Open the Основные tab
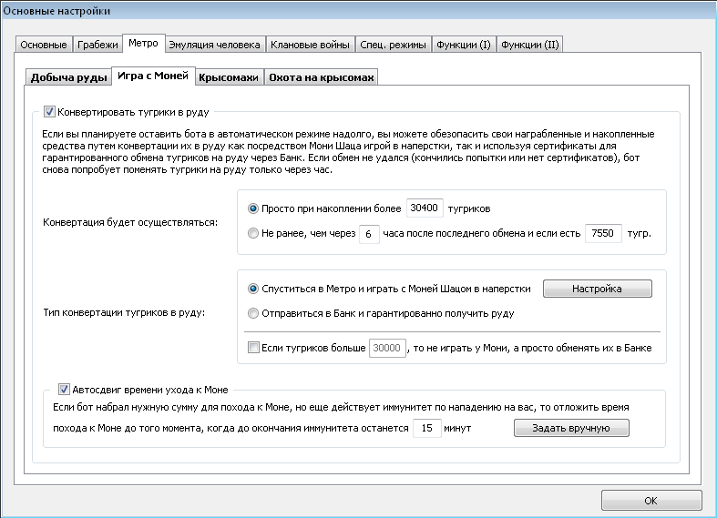The width and height of the screenshot is (717, 518). point(44,45)
